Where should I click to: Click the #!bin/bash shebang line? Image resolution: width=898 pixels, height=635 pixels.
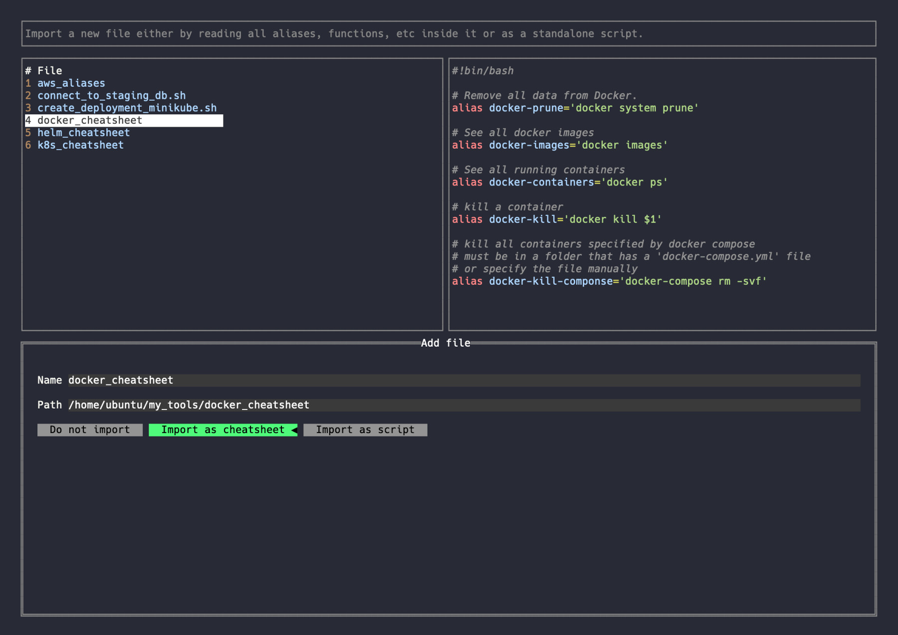(x=482, y=71)
